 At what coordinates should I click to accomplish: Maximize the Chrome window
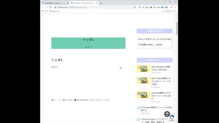point(170,2)
